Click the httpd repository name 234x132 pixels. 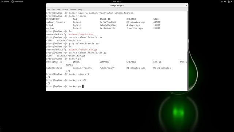tap(49, 25)
